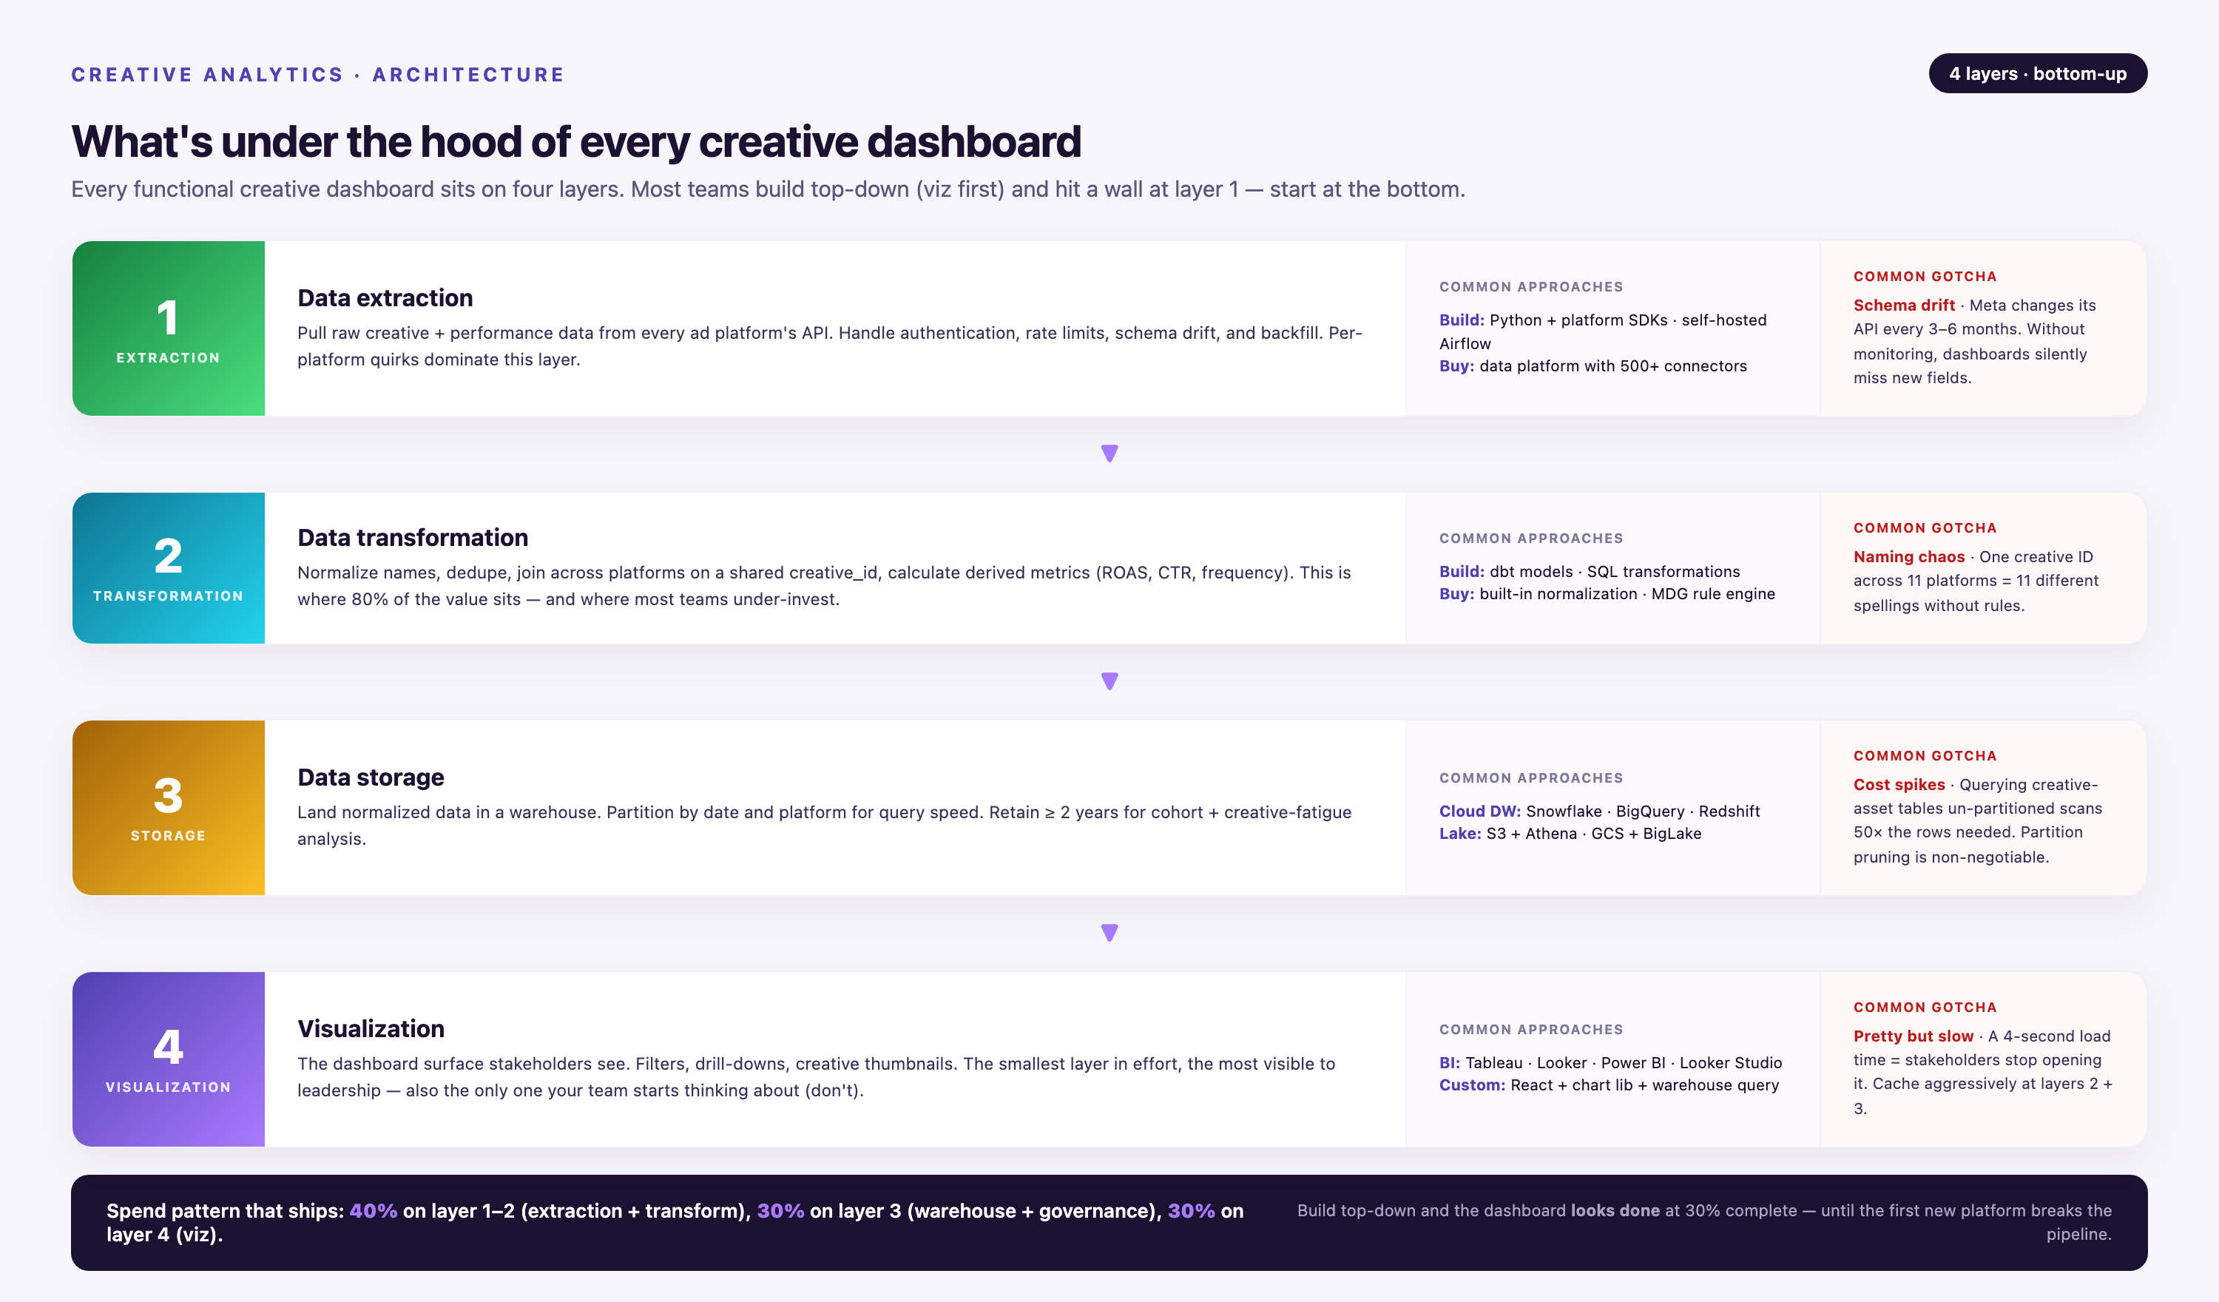Click 'Common Gotcha' label in the storage row
The width and height of the screenshot is (2219, 1302).
click(x=1925, y=756)
